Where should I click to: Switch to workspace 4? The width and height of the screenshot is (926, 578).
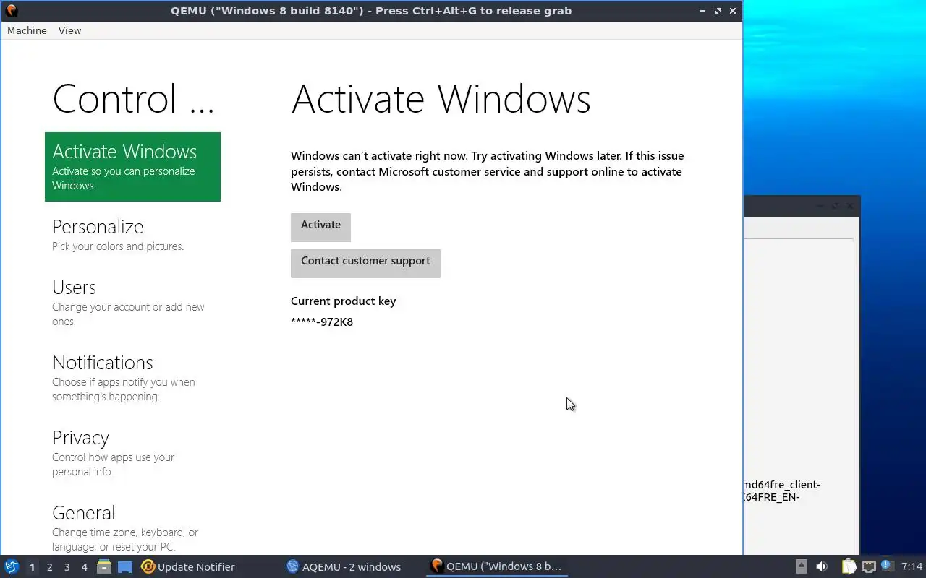click(x=85, y=567)
